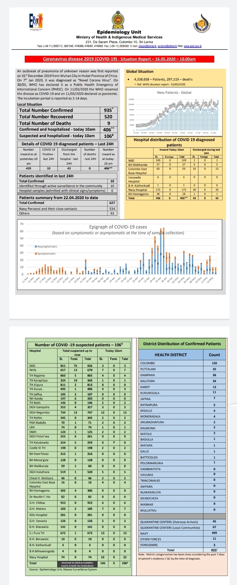Select the "DGH Negombo" hospital row
Image resolution: width=237 pixels, height=585 pixels.
coord(79,412)
